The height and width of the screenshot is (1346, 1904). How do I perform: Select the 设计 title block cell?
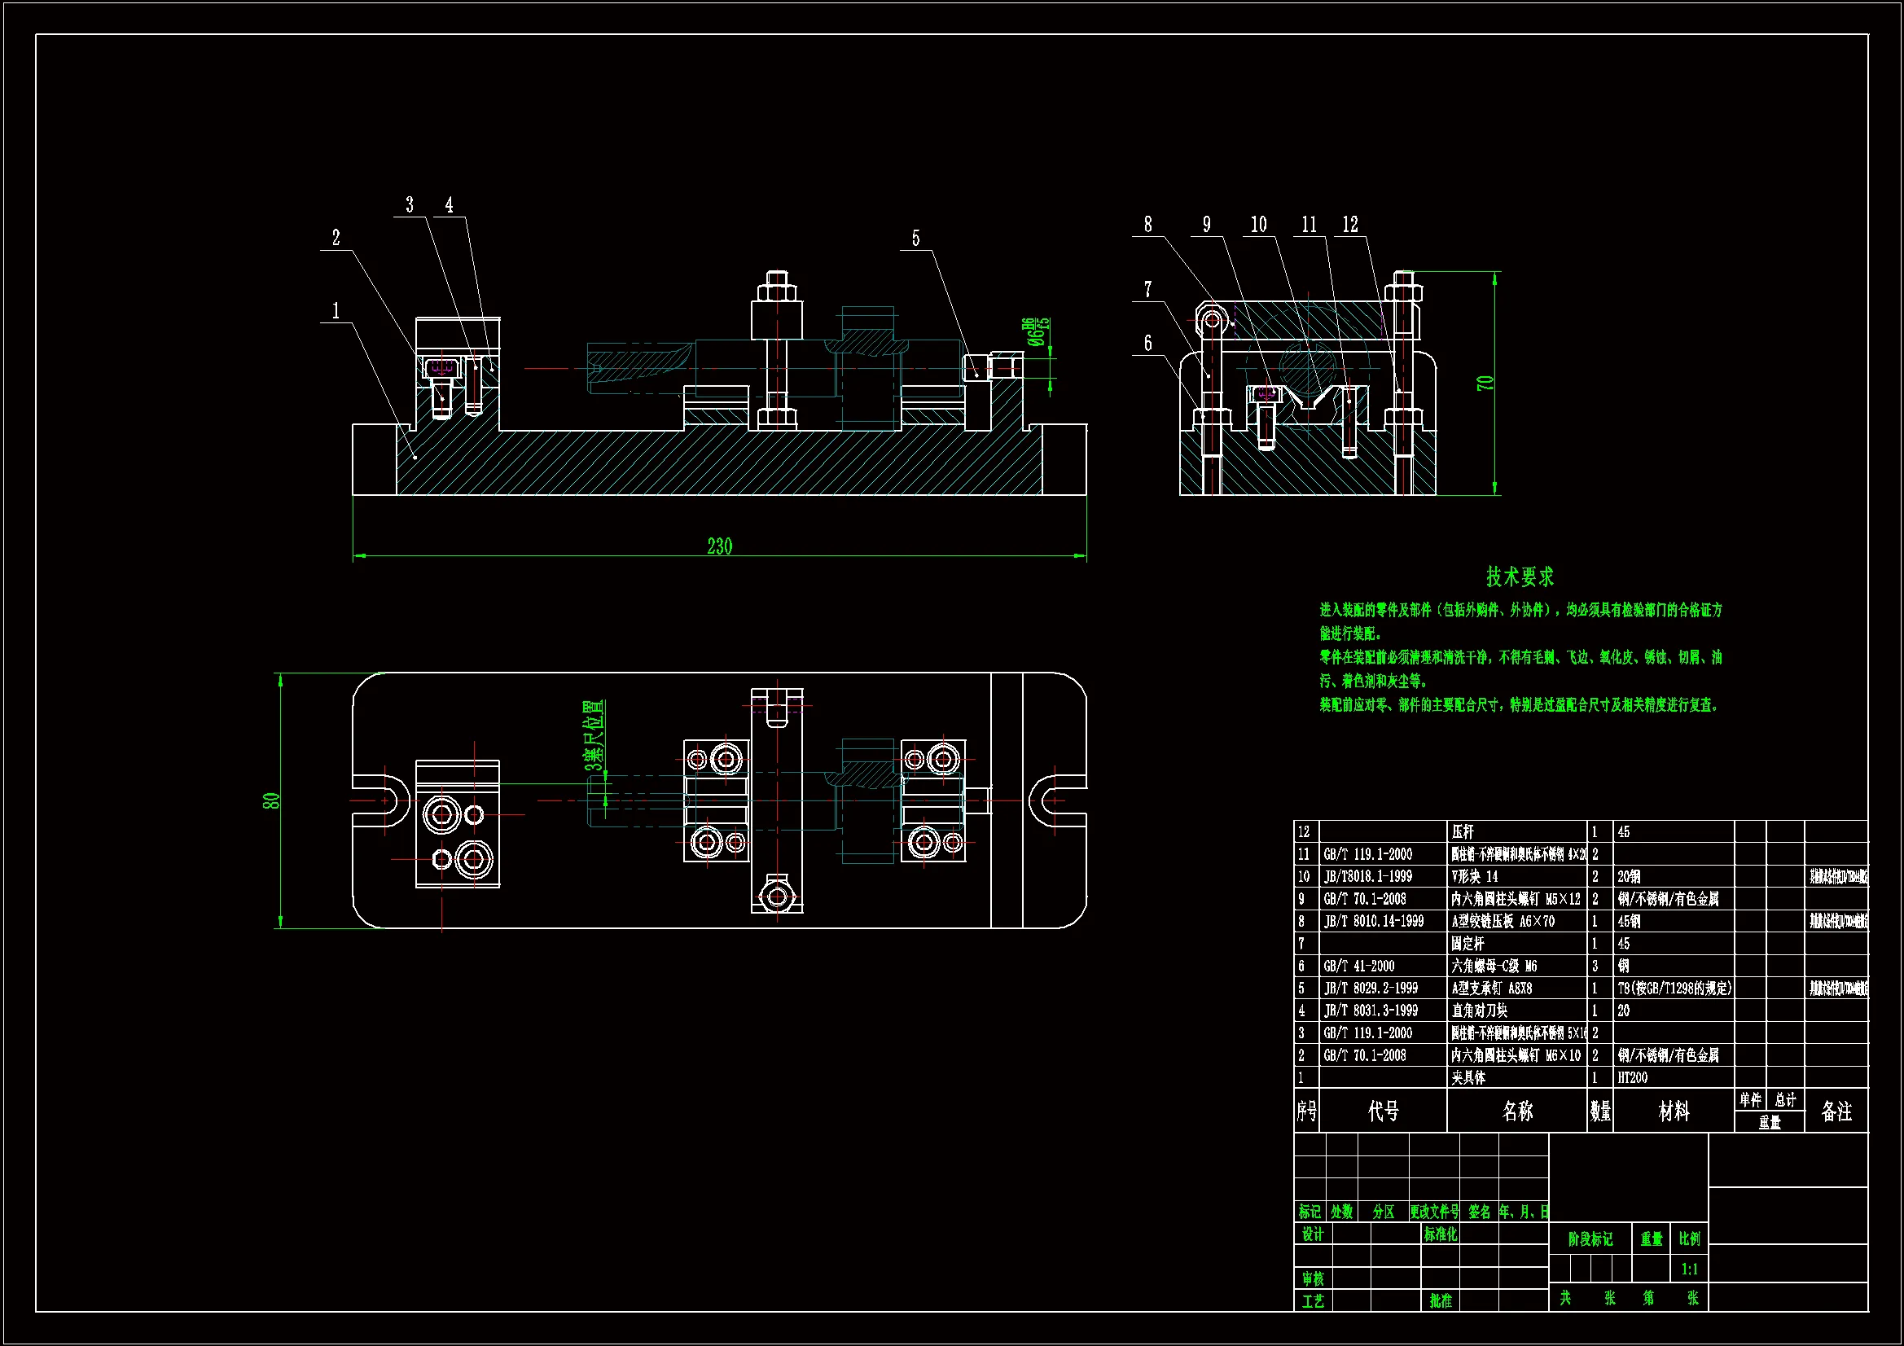tap(1313, 1234)
